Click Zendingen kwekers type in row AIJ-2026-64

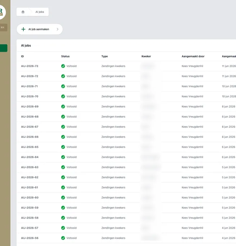113,157
